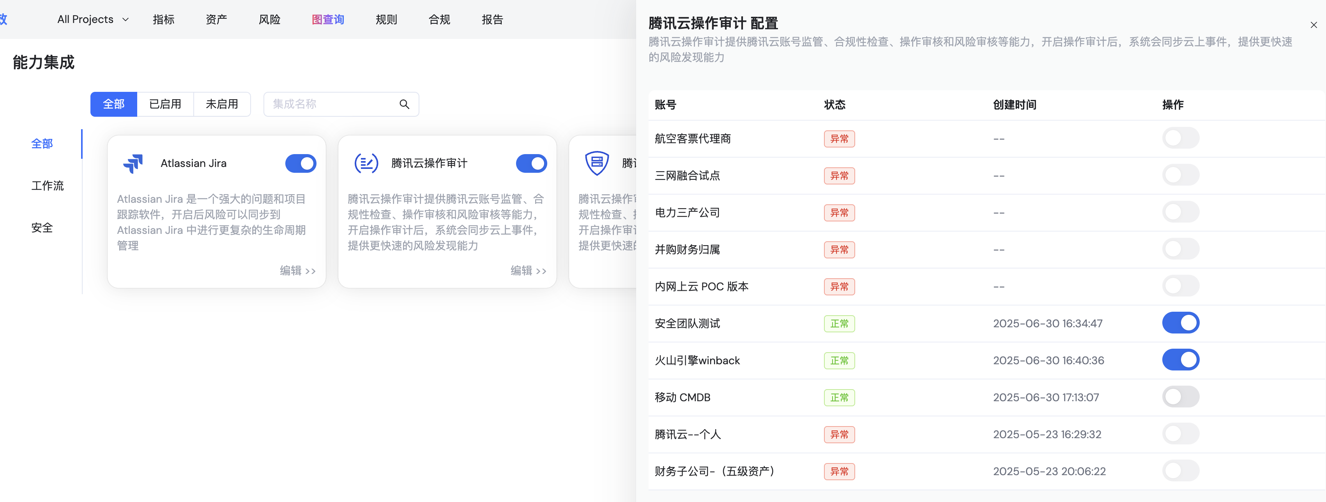This screenshot has height=502, width=1326.
Task: Click the Atlassian Jira logo icon
Action: tap(133, 163)
